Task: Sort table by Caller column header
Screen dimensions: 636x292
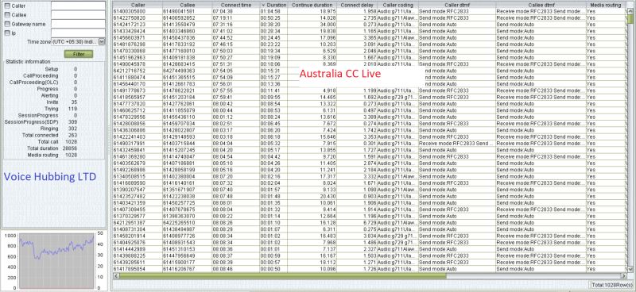Action: [x=138, y=5]
